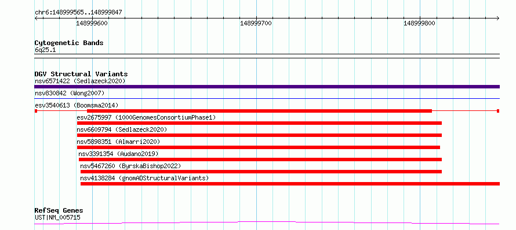Click the red bar under nsv4138284
516x230 pixels.
290,184
